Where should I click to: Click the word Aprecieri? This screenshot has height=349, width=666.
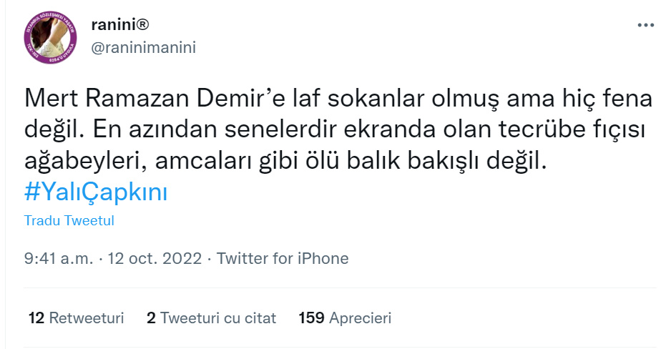360,318
